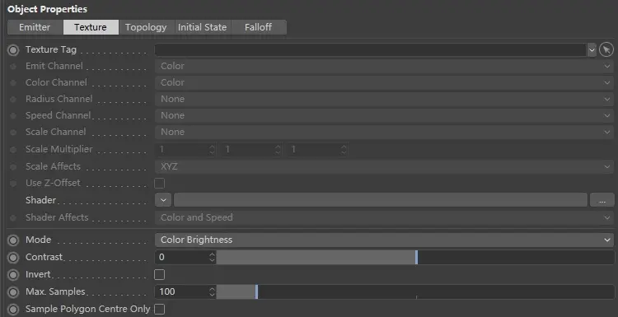Viewport: 618px width, 317px height.
Task: Toggle the Contrast animation dot
Action: pyautogui.click(x=13, y=258)
